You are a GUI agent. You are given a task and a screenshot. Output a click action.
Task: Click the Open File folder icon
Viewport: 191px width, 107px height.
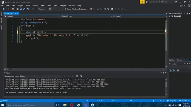point(18,9)
